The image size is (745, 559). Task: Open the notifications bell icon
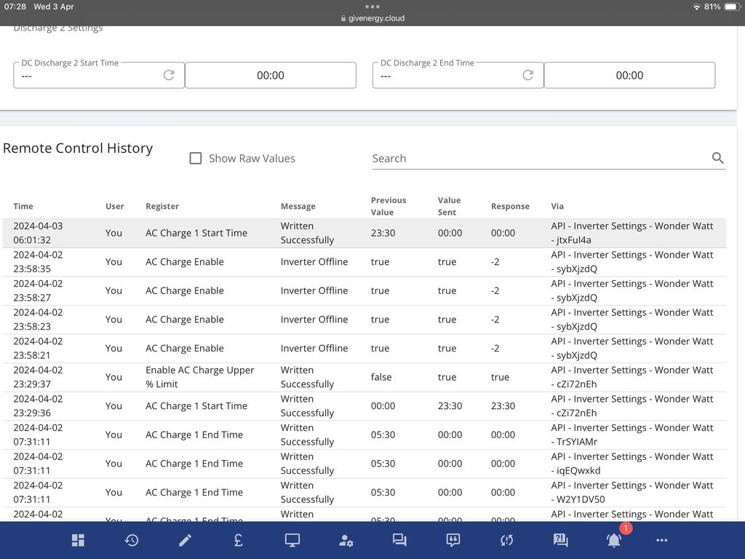(614, 540)
